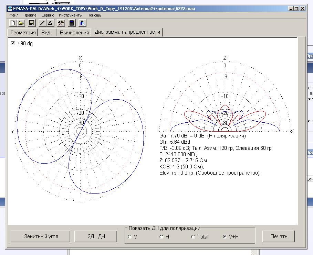
Task: Click the triangle element toolbar icon
Action: (x=50, y=23)
